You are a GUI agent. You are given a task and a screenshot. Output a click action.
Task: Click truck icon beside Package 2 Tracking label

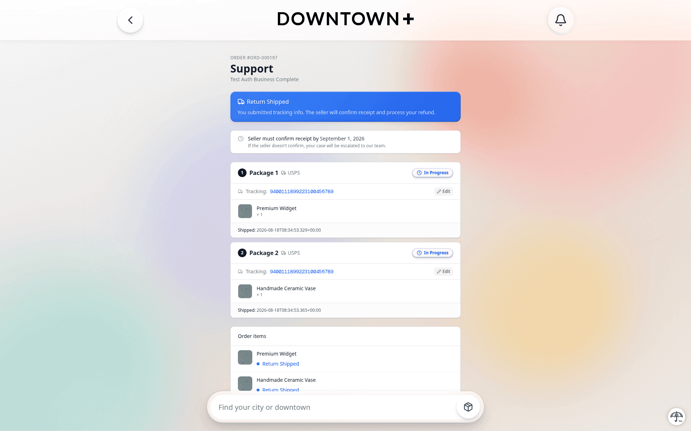point(240,272)
